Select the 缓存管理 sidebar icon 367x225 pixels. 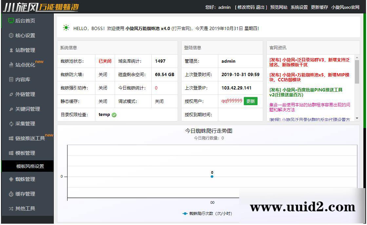pyautogui.click(x=10, y=194)
